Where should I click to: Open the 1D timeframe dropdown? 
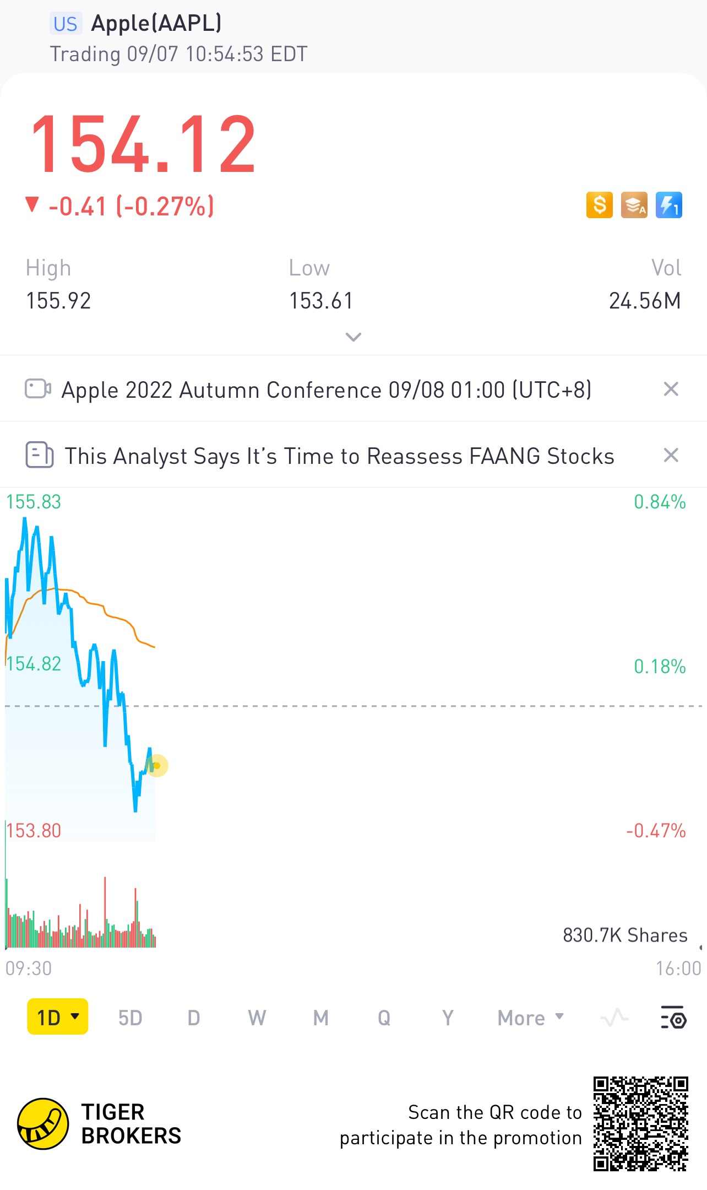[x=58, y=1017]
